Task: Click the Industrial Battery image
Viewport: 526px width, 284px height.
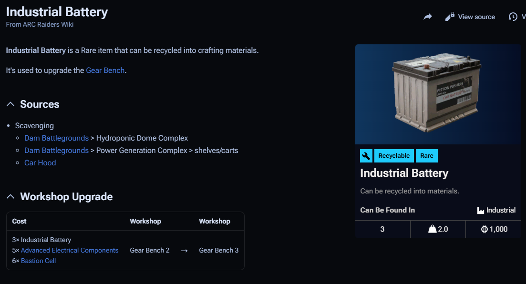Action: click(437, 94)
